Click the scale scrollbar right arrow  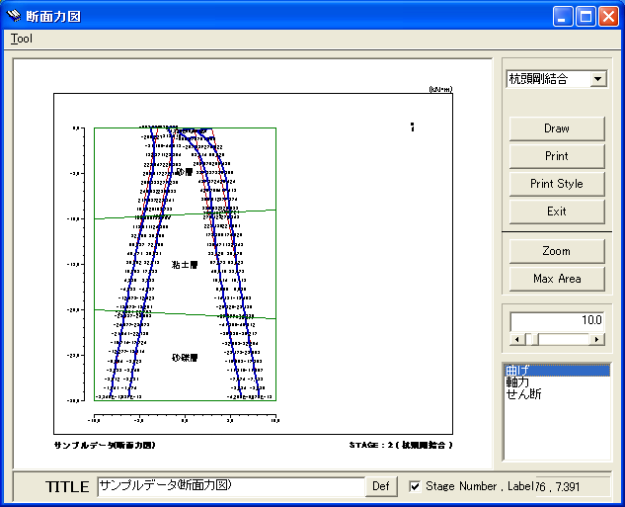pyautogui.click(x=596, y=339)
